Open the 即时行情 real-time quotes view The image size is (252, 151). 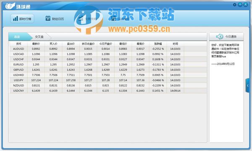pyautogui.click(x=22, y=18)
